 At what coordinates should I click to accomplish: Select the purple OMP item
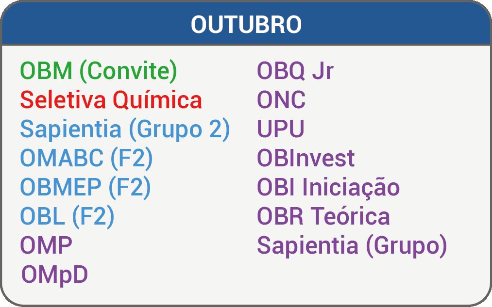(x=47, y=245)
